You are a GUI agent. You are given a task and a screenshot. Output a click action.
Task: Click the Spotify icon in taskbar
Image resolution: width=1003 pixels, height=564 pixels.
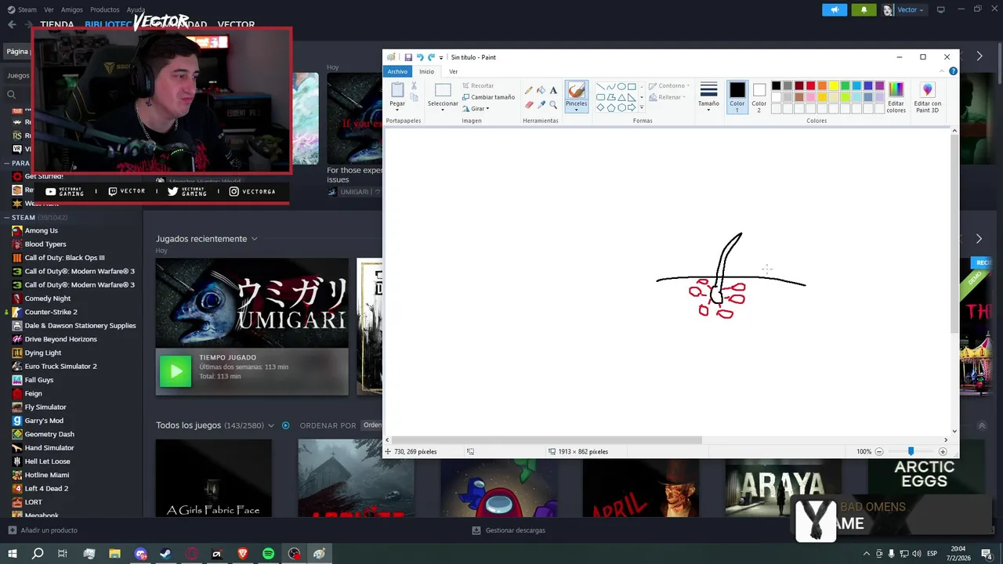pyautogui.click(x=268, y=554)
